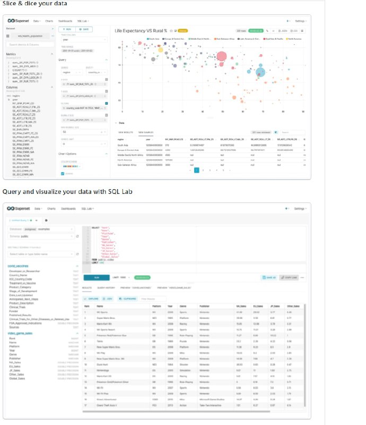Open the hamburger menu icon above the chart
Image resolution: width=366 pixels, height=425 pixels.
tap(302, 31)
